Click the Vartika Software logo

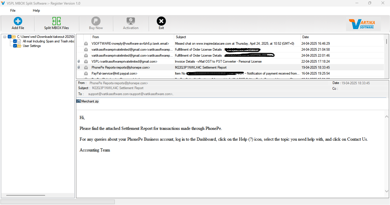click(363, 24)
